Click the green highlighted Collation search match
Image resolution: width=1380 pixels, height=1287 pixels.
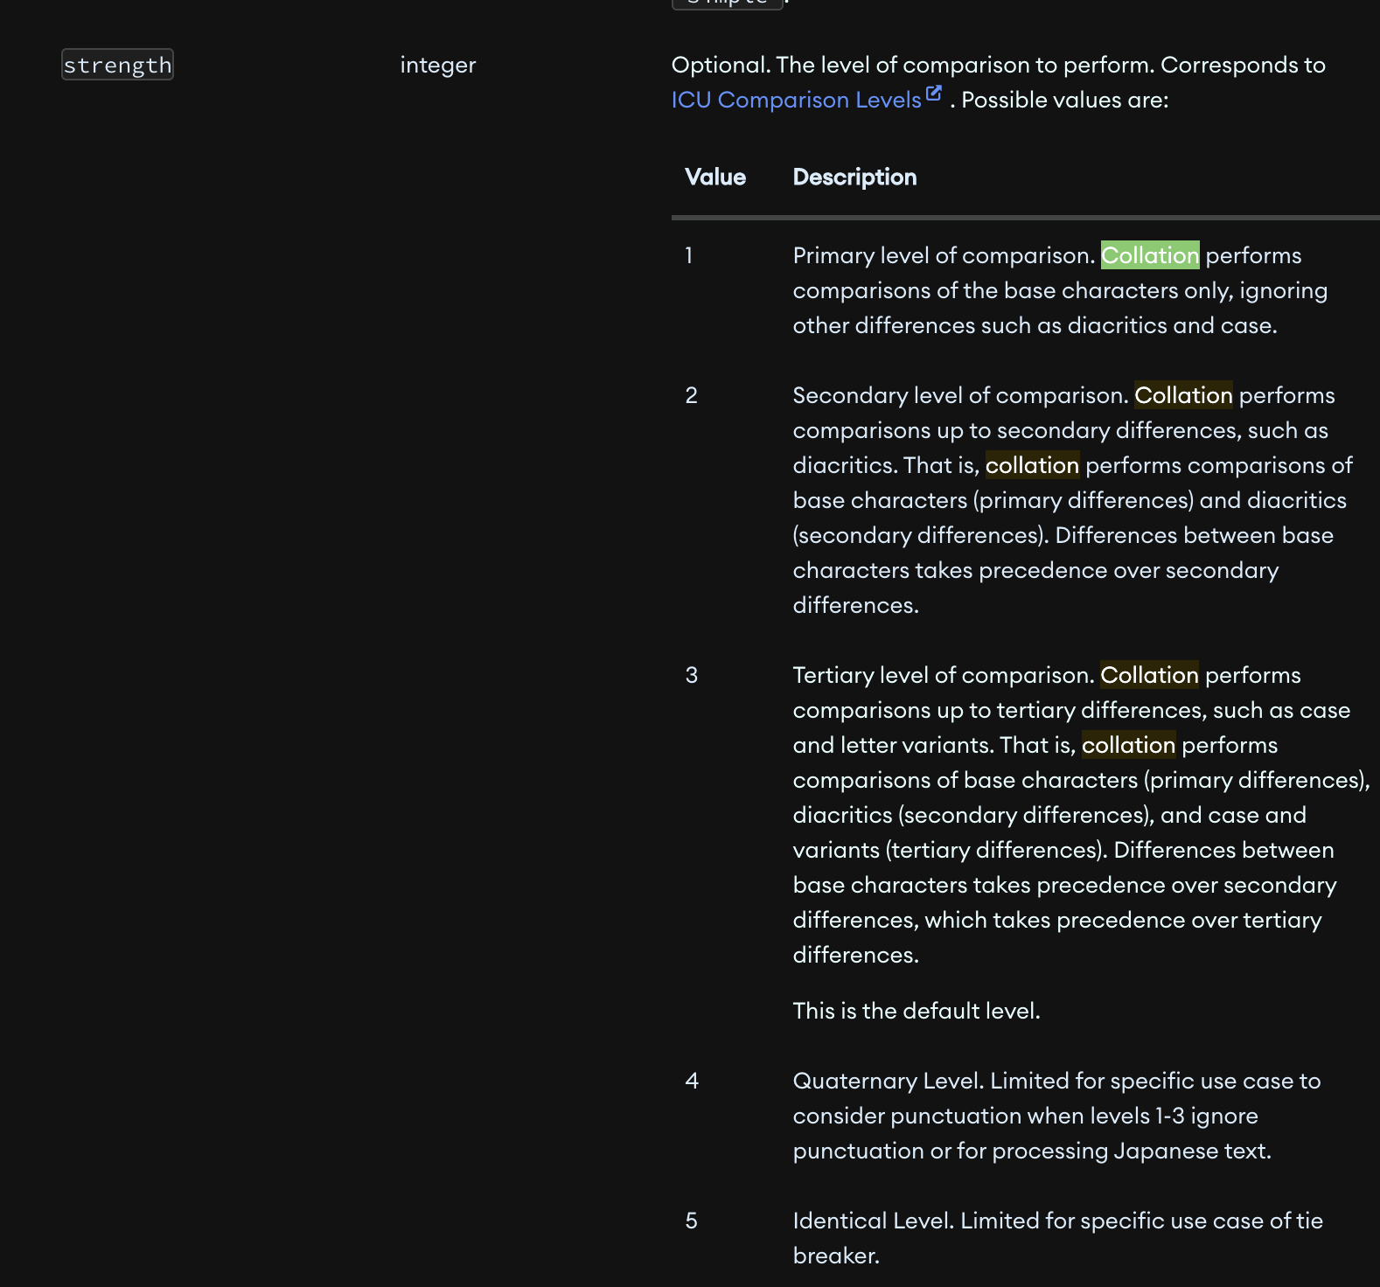tap(1149, 255)
